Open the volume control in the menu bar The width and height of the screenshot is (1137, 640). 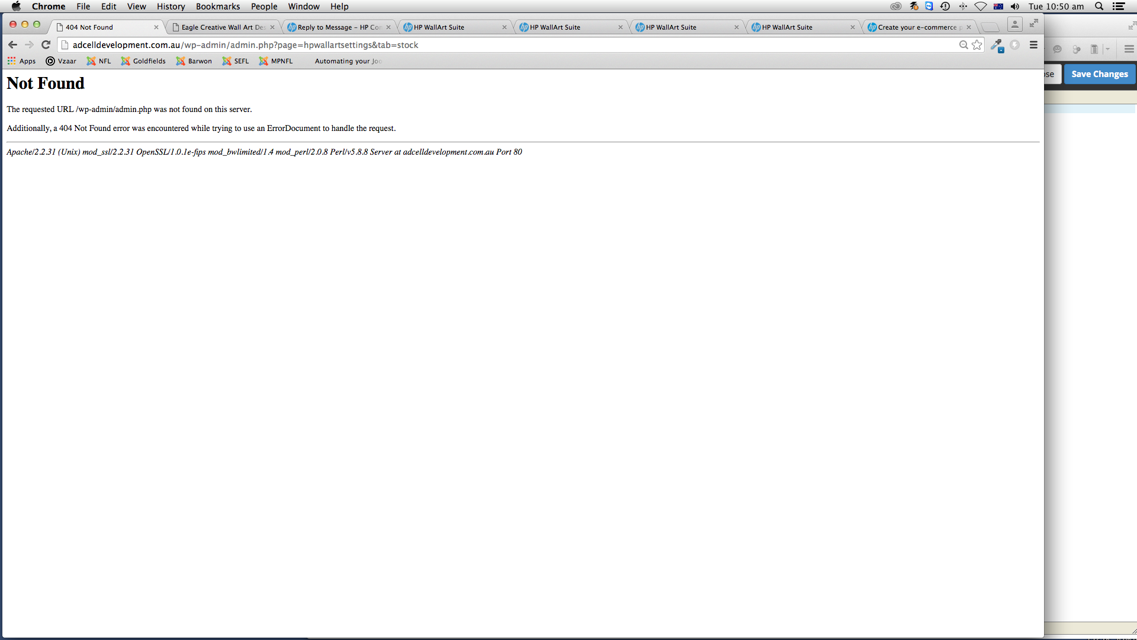1015,7
